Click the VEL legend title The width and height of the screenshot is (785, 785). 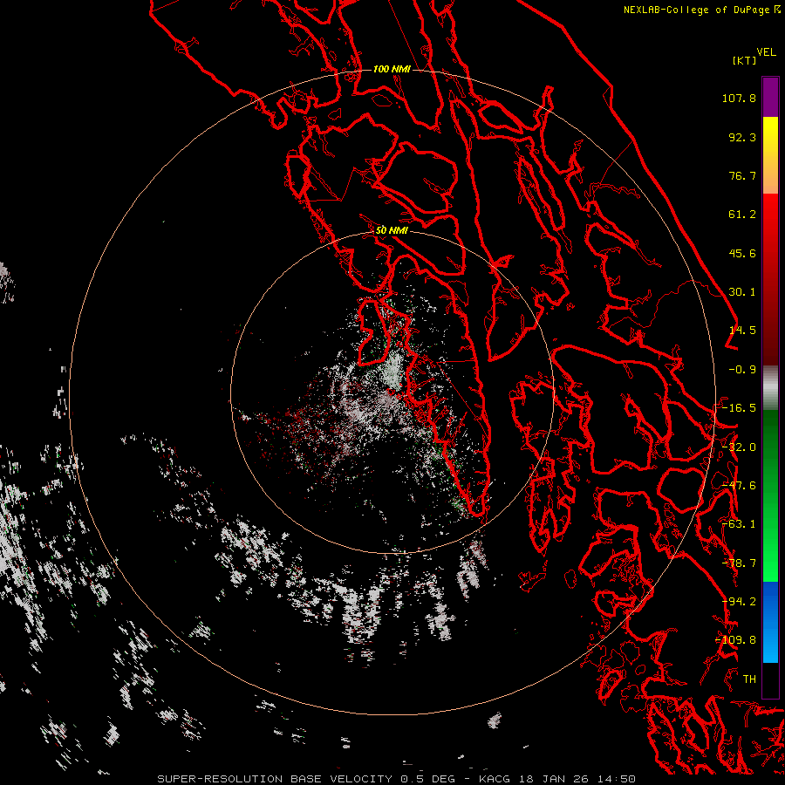(766, 52)
